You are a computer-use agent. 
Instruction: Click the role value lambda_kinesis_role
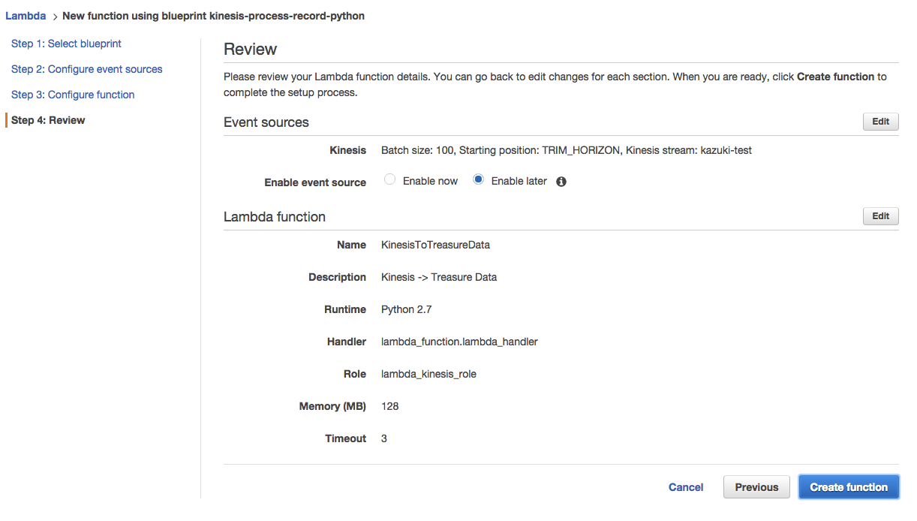tap(428, 374)
